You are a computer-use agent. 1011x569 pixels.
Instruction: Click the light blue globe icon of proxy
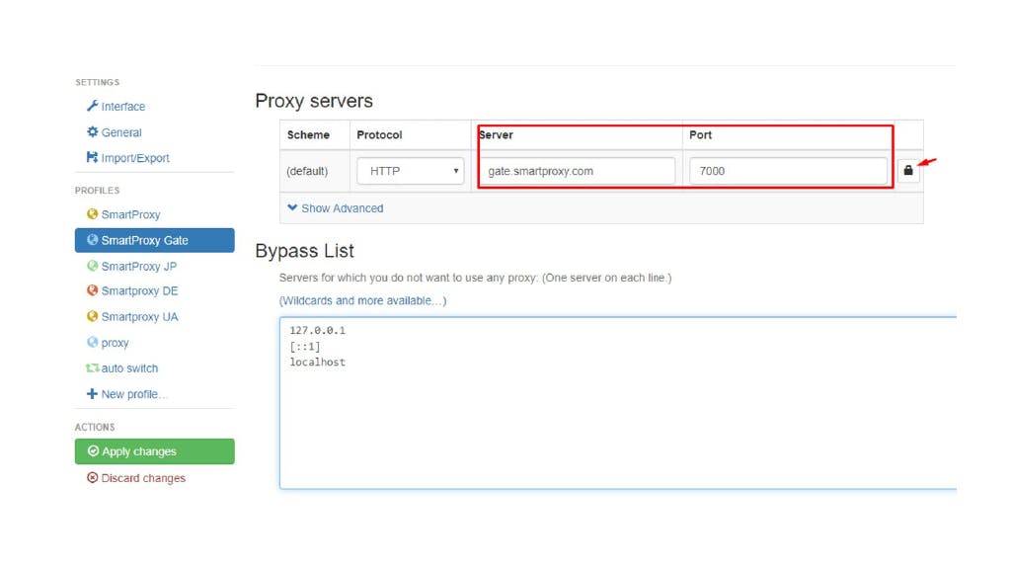[x=92, y=342]
